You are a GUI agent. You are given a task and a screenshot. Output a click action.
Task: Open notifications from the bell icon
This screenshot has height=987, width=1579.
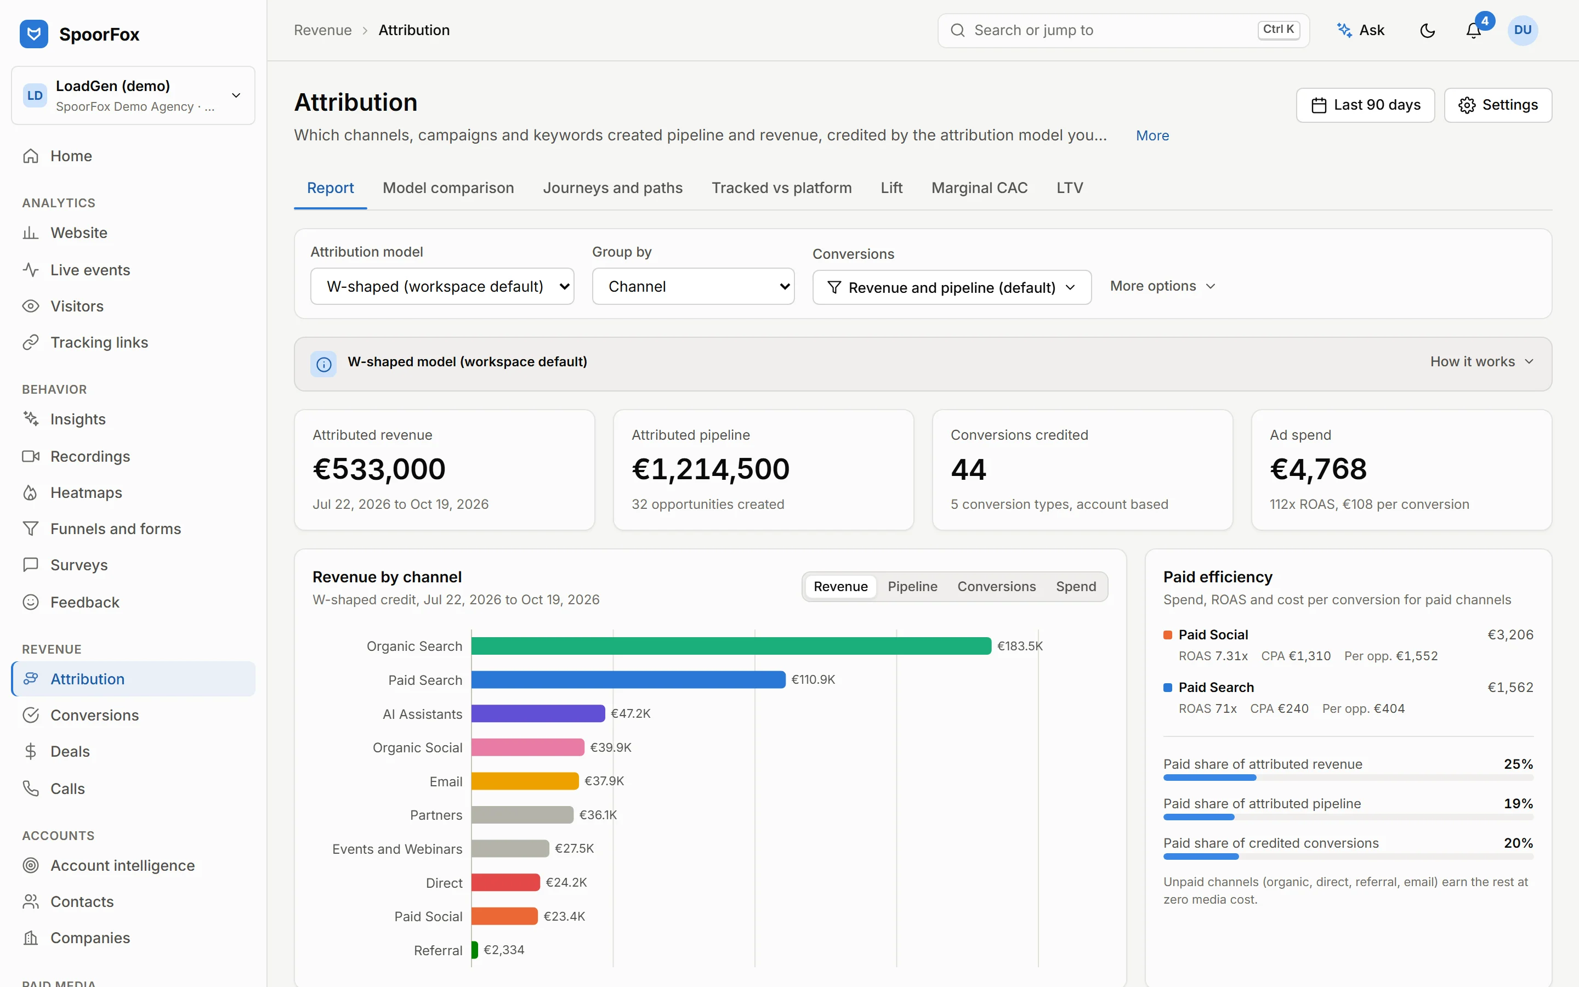(x=1473, y=31)
